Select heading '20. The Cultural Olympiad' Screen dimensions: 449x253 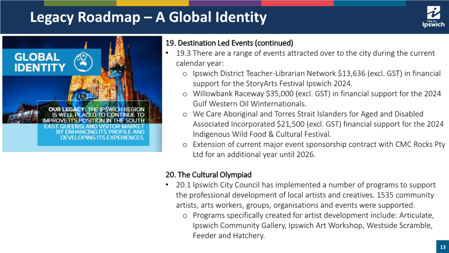208,175
